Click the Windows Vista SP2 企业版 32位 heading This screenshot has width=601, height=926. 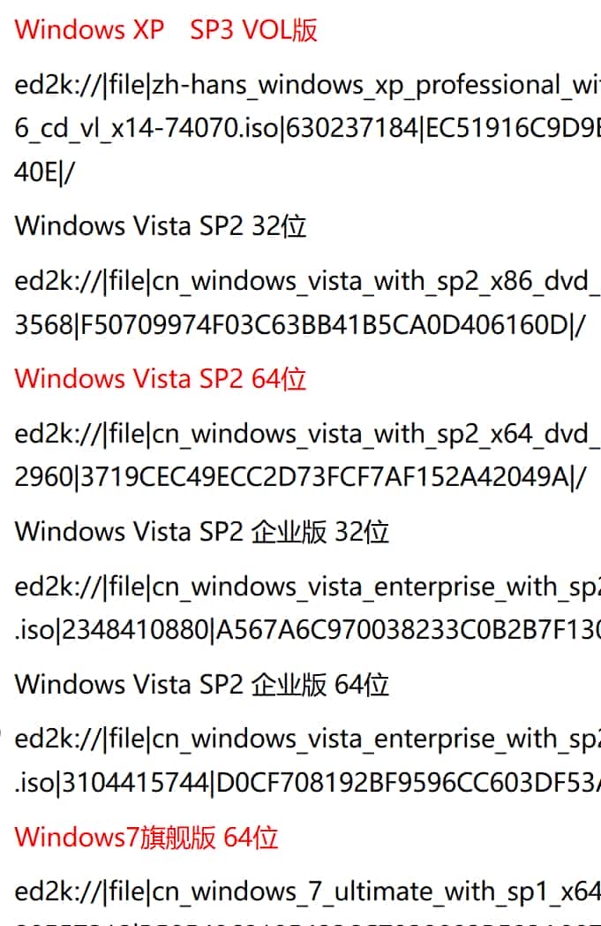point(202,532)
